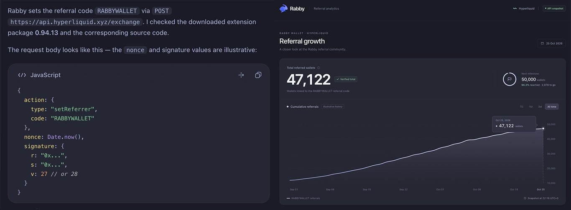Select the 1M time range
Viewport: 571px width, 210px height.
[530, 107]
